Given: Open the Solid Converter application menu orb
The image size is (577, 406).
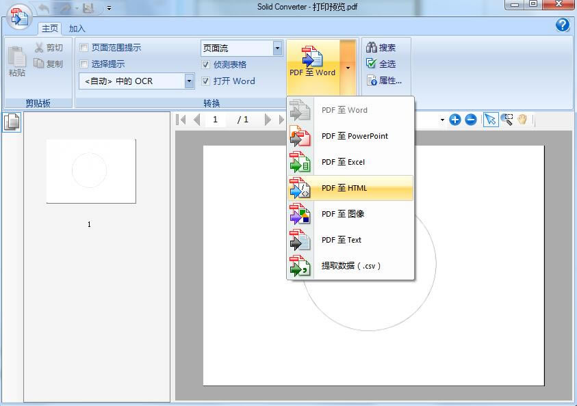Looking at the screenshot, I should [19, 16].
